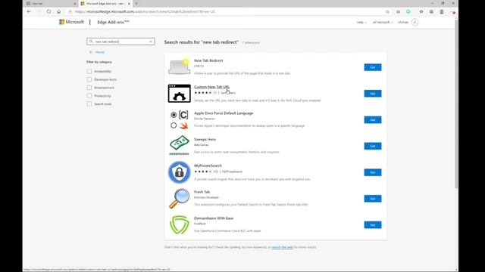The height and width of the screenshot is (272, 485).
Task: Open the Sweeps Hero money icon
Action: [179, 145]
